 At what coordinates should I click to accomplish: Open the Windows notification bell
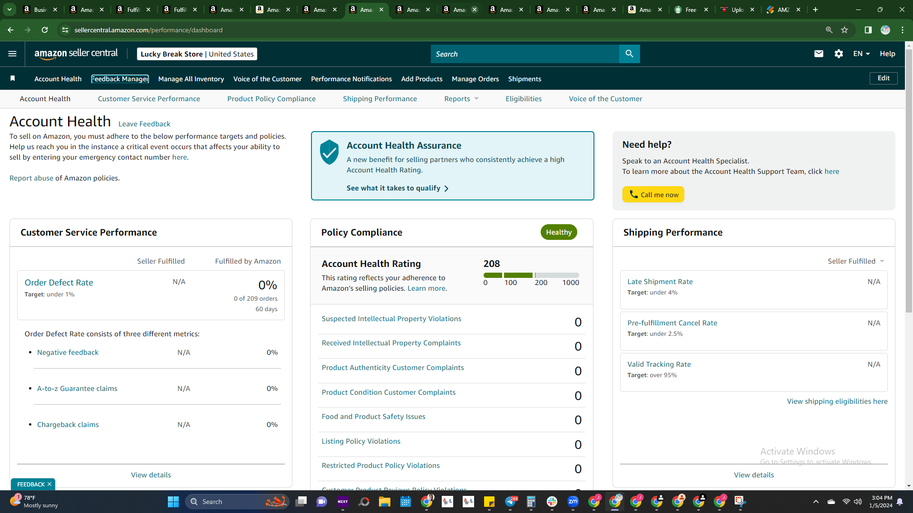tap(900, 502)
